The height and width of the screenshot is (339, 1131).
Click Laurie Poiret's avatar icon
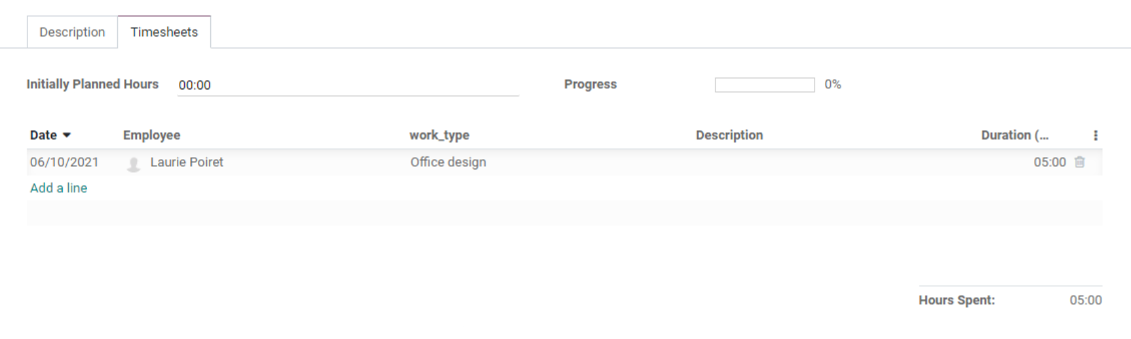(x=134, y=164)
